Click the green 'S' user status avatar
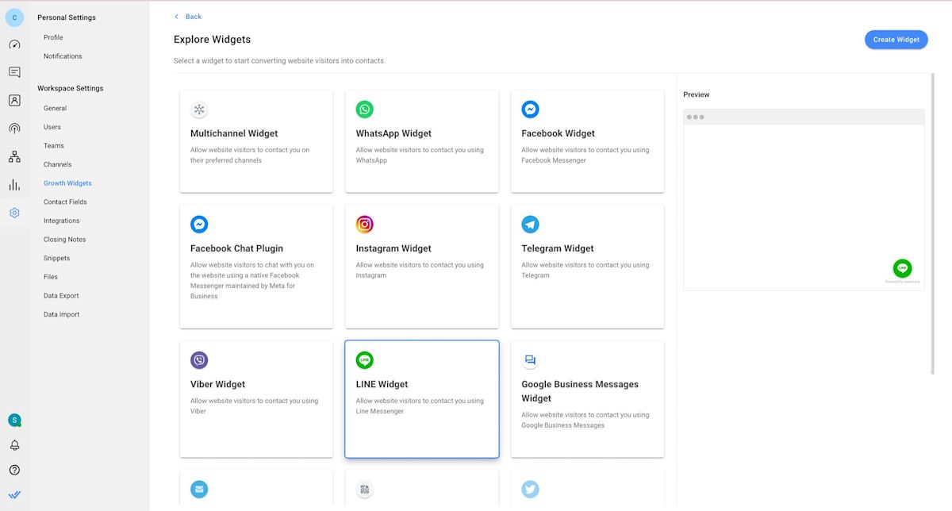 [14, 420]
